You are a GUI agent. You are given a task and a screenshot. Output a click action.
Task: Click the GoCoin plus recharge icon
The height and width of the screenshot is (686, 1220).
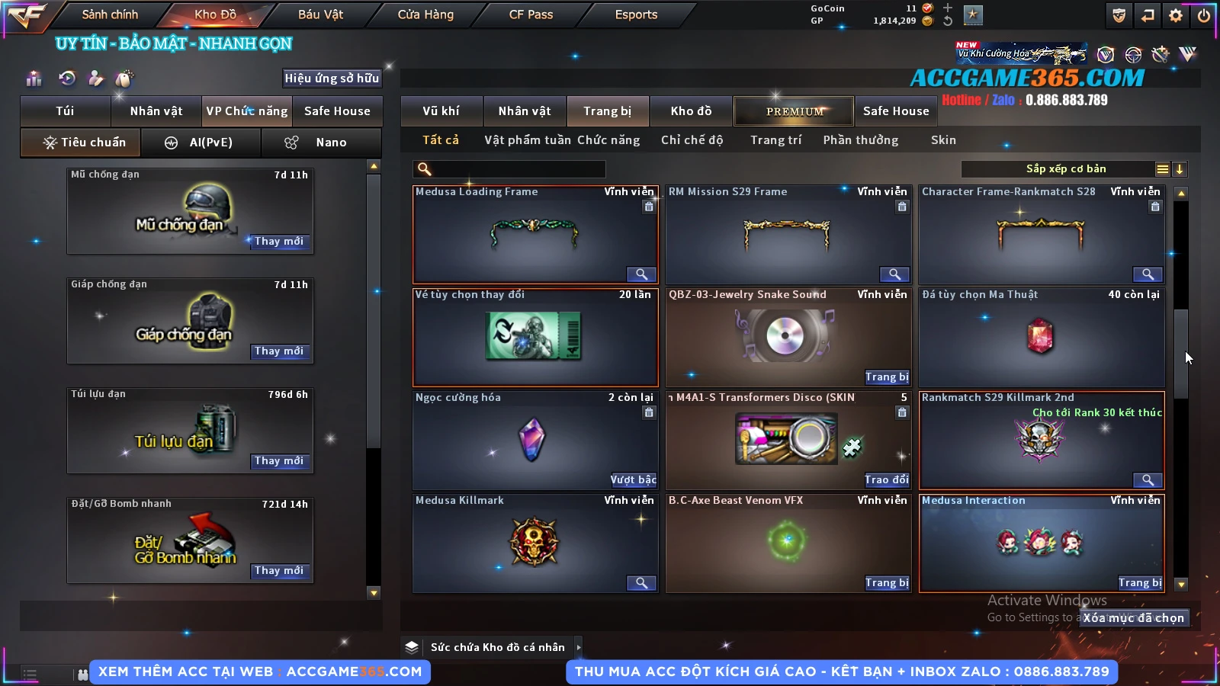pyautogui.click(x=948, y=8)
